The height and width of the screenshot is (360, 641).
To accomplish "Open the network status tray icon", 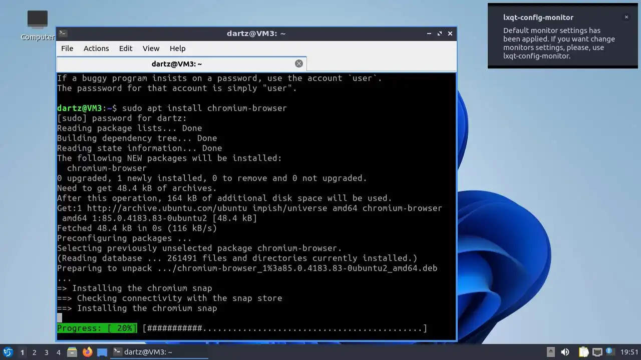I will (597, 352).
